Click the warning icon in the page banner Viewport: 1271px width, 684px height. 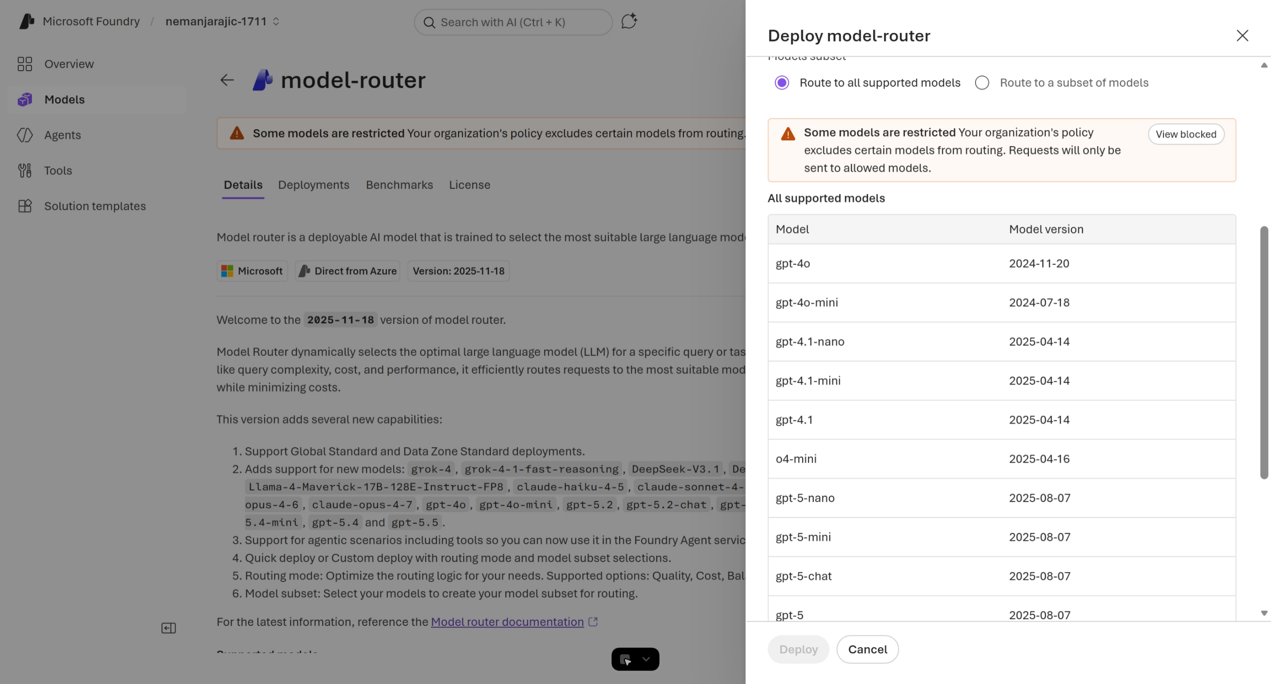(237, 133)
